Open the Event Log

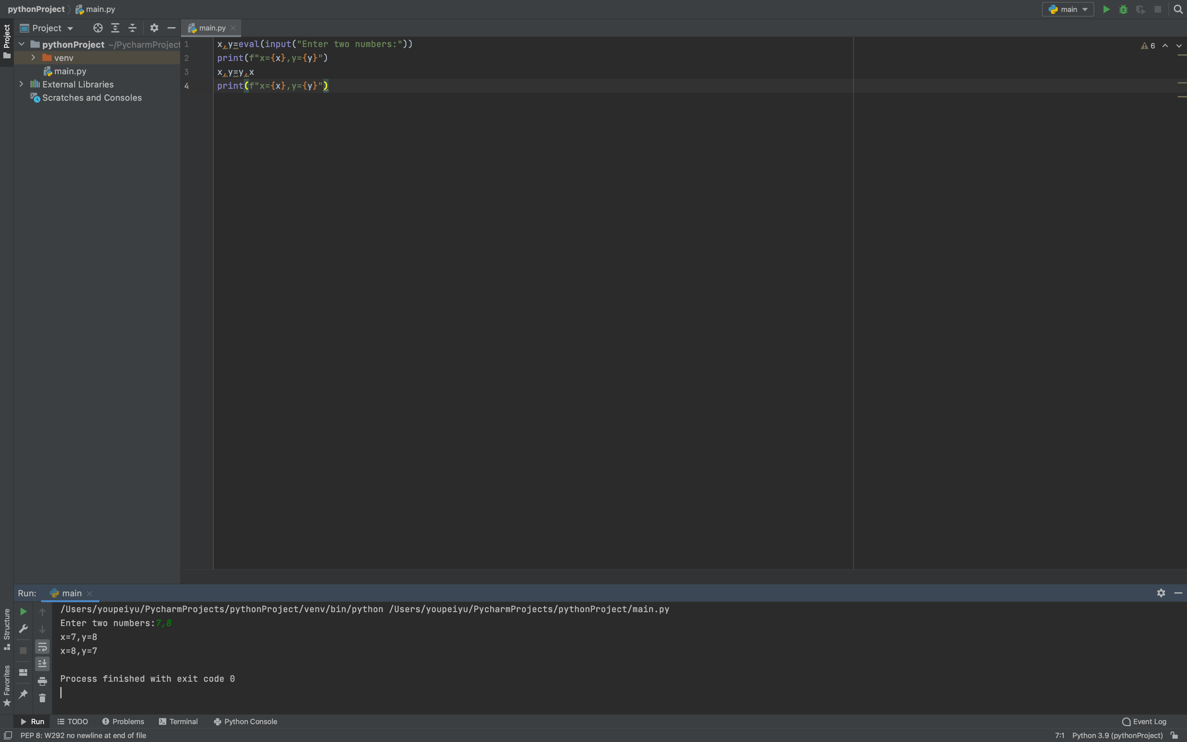pyautogui.click(x=1144, y=721)
